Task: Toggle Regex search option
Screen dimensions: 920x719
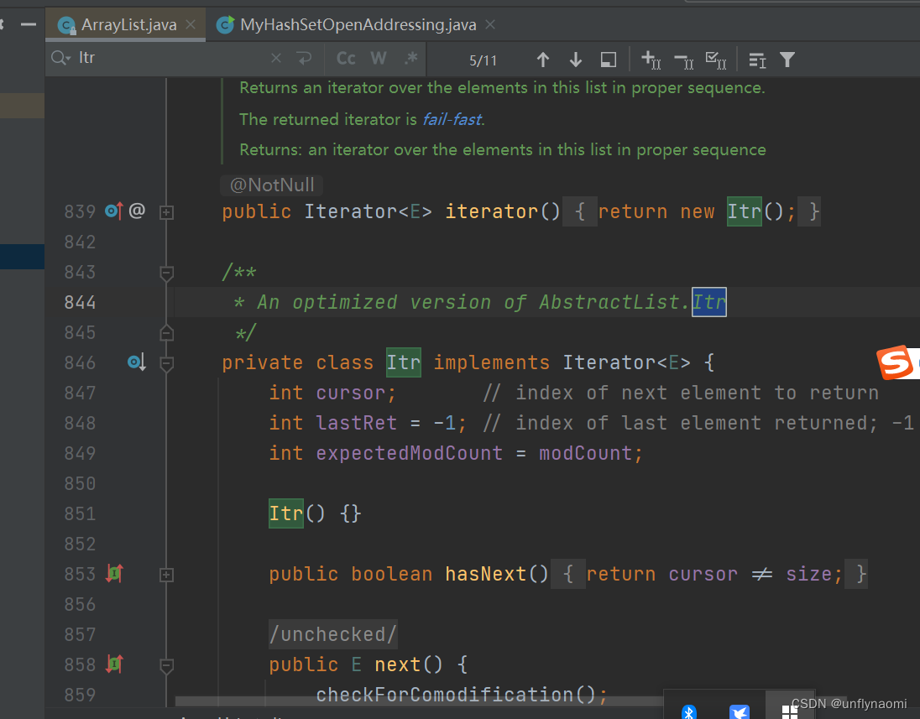Action: 410,59
